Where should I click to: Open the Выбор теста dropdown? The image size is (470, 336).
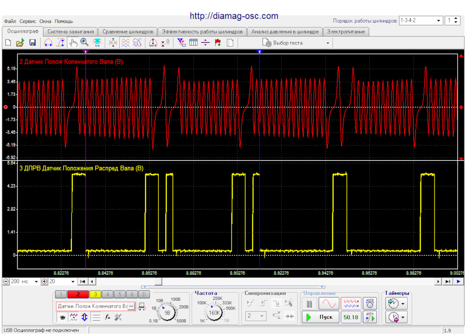(296, 43)
